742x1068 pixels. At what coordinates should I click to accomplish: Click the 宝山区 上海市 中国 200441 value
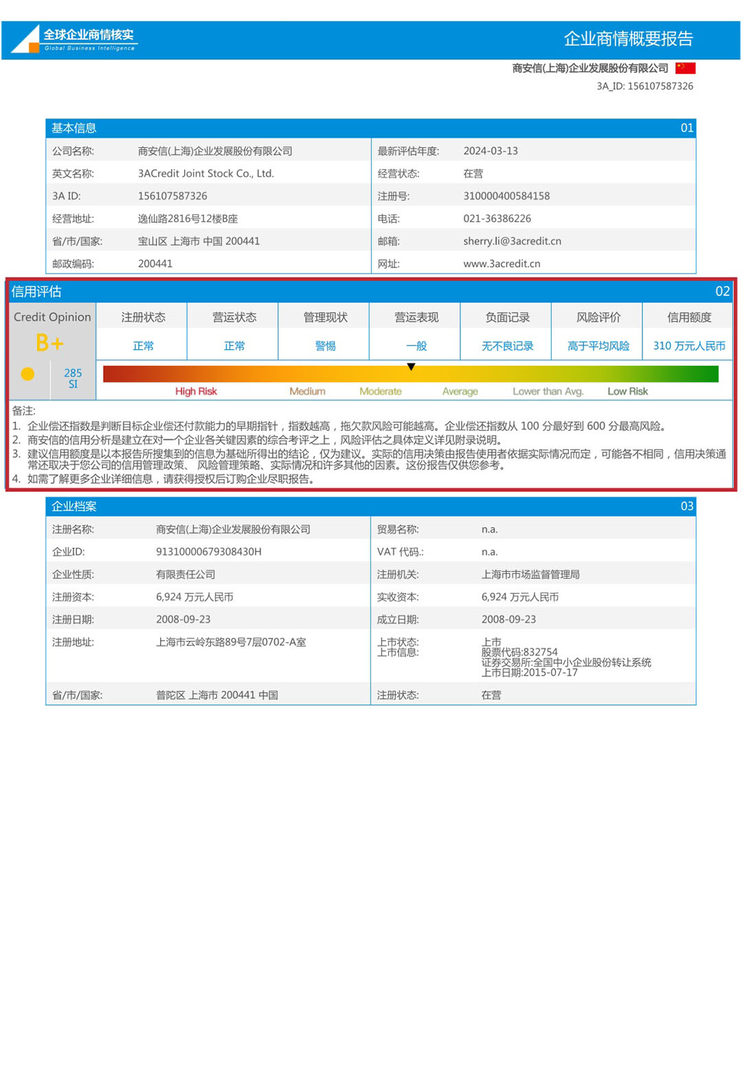click(x=199, y=241)
